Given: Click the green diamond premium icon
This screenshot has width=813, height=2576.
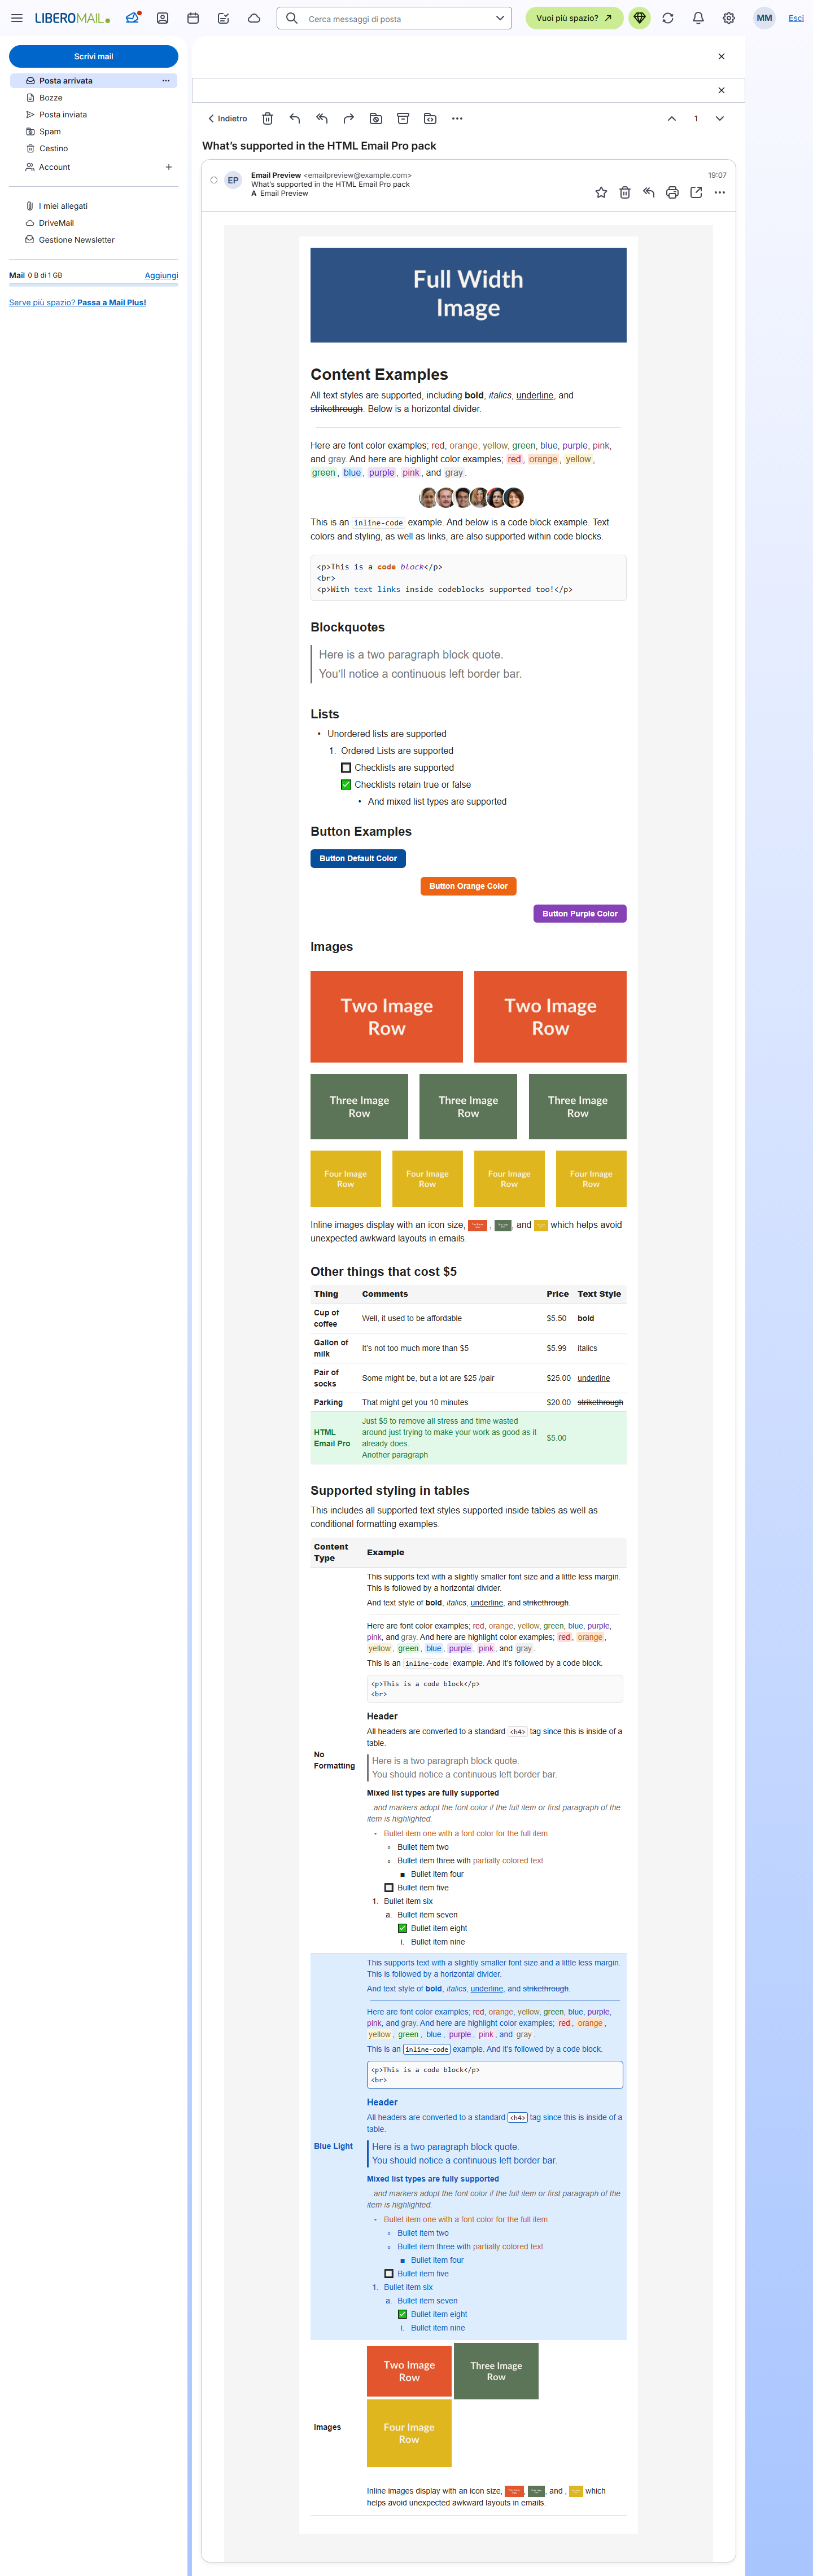Looking at the screenshot, I should (x=639, y=18).
